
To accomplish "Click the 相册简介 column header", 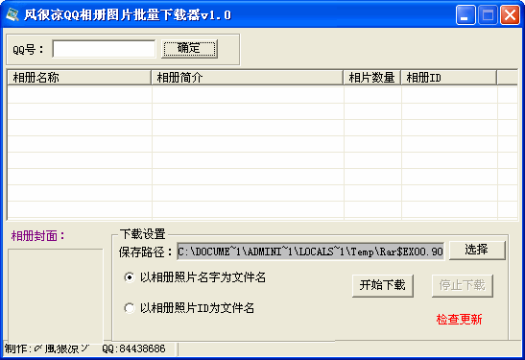I will coord(247,78).
